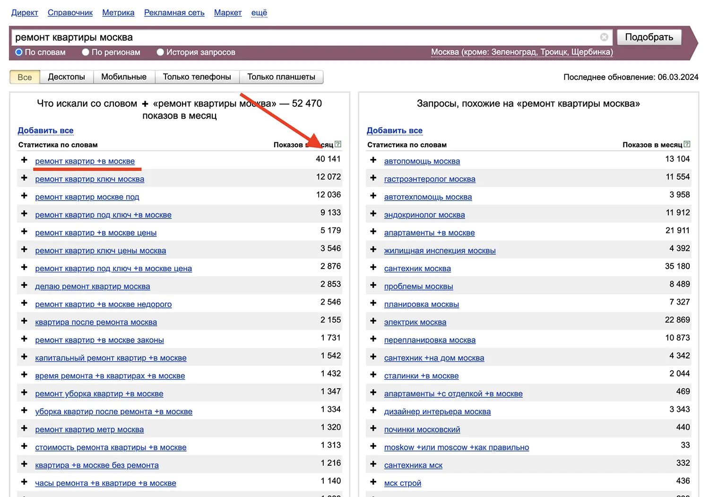Viewport: 709px width, 497px height.
Task: Open the help tooltip for left Показов в месяц
Action: (x=338, y=144)
